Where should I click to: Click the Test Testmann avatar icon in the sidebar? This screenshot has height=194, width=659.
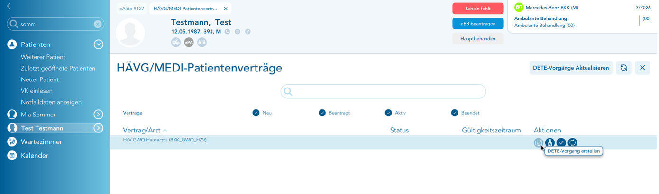click(x=12, y=128)
